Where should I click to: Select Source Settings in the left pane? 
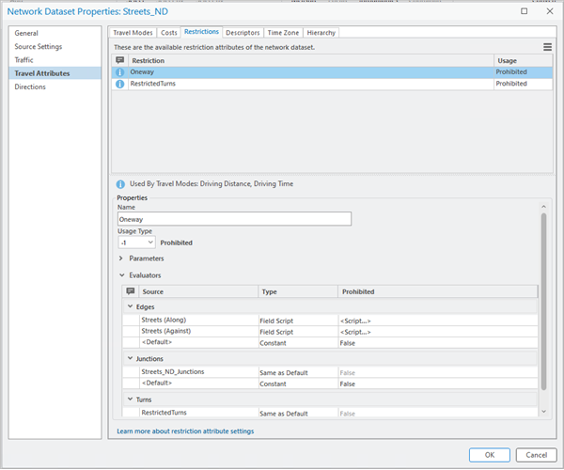(x=40, y=47)
